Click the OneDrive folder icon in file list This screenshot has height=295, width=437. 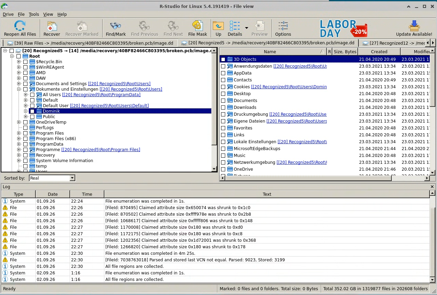click(x=230, y=169)
